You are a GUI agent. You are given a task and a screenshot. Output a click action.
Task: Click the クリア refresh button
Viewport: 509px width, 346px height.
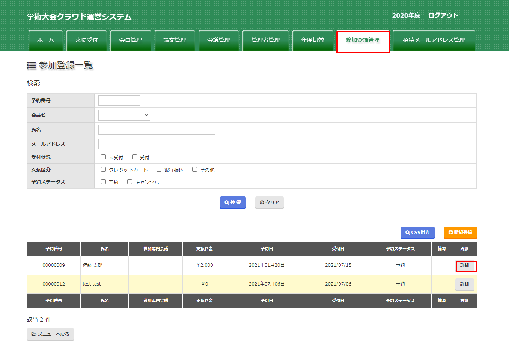click(x=269, y=202)
